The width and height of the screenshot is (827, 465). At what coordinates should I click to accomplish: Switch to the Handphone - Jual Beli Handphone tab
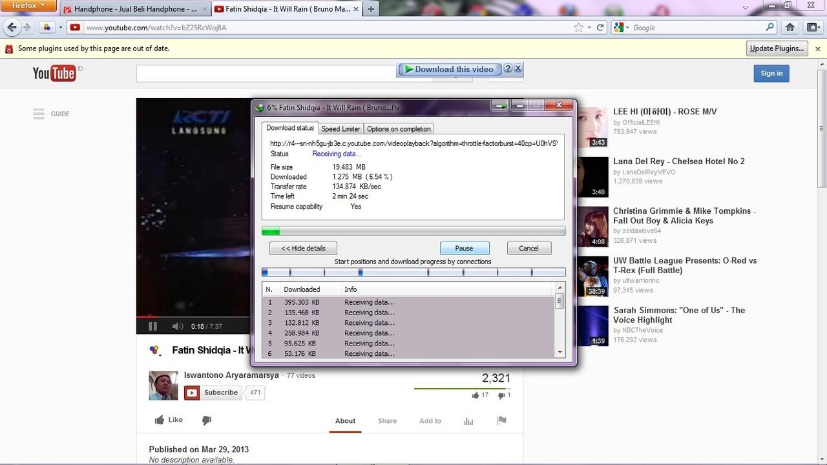point(136,9)
